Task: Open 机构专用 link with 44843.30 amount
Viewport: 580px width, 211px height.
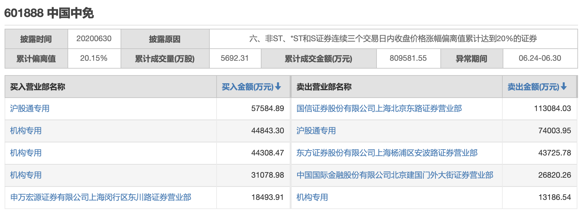Action: pyautogui.click(x=26, y=131)
